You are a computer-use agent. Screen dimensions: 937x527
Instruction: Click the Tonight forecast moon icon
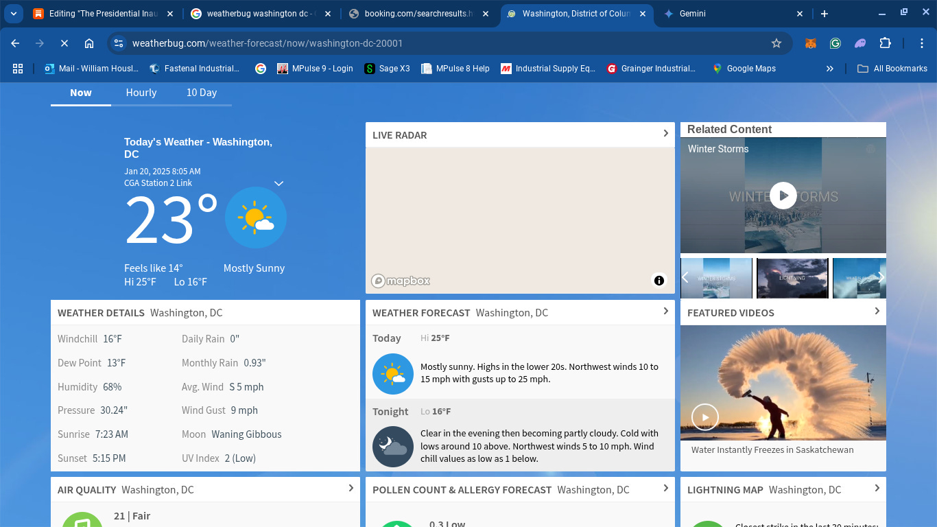tap(393, 447)
